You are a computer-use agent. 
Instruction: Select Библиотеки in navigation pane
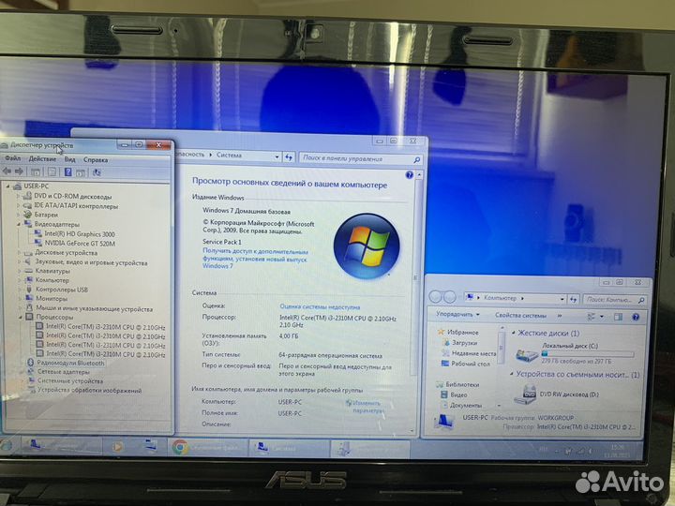[462, 384]
